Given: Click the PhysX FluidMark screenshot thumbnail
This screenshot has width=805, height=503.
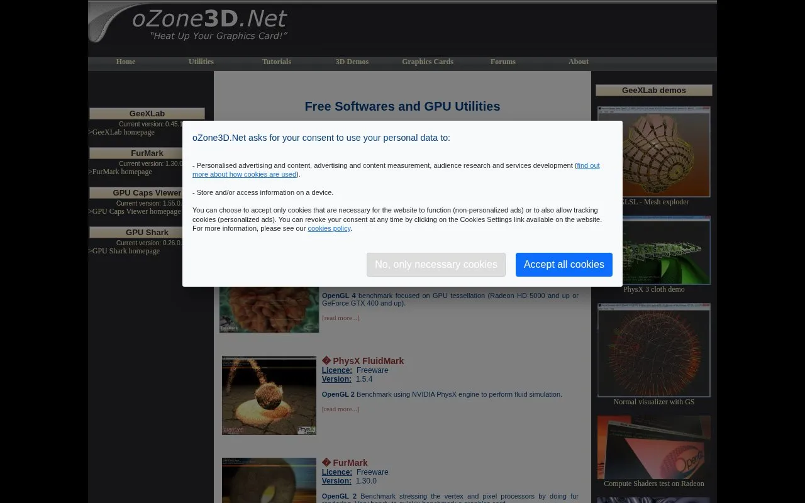Looking at the screenshot, I should pyautogui.click(x=269, y=395).
